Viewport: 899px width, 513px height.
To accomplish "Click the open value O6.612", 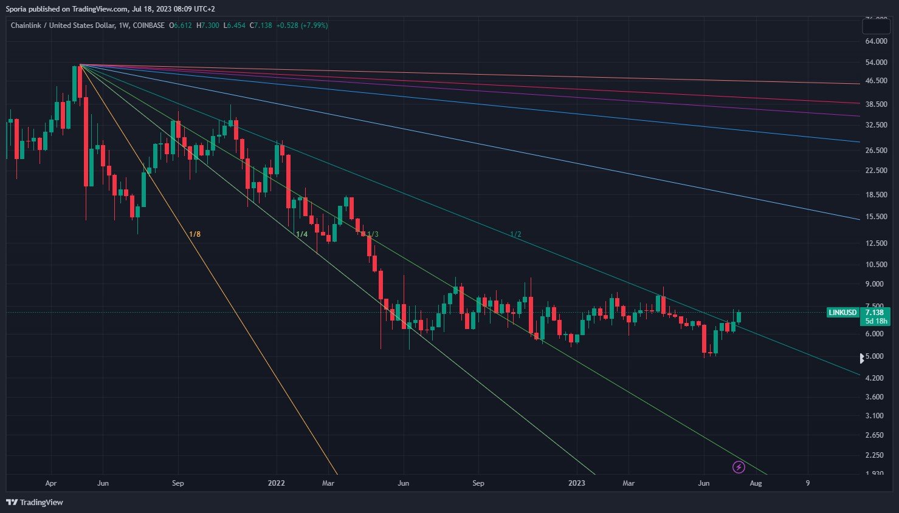I will pos(181,25).
